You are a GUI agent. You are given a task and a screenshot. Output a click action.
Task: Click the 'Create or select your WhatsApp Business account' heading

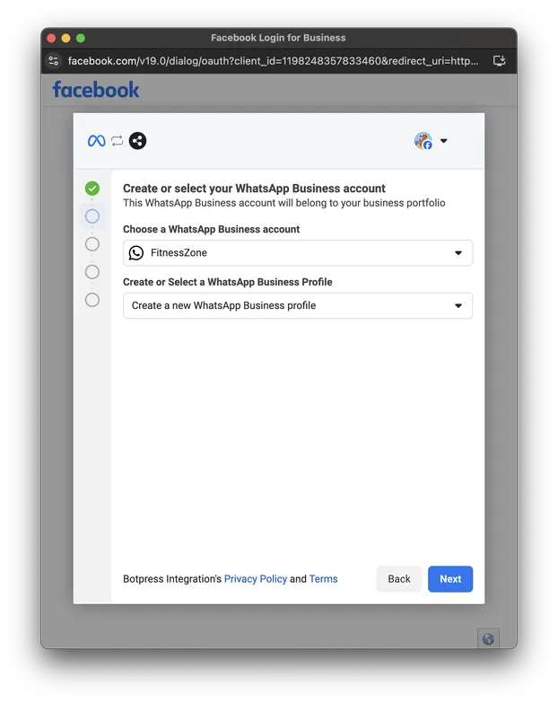tap(254, 189)
